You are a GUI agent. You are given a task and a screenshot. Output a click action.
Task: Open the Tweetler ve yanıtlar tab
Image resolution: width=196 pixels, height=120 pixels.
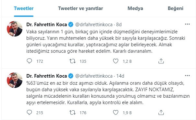click(x=80, y=8)
